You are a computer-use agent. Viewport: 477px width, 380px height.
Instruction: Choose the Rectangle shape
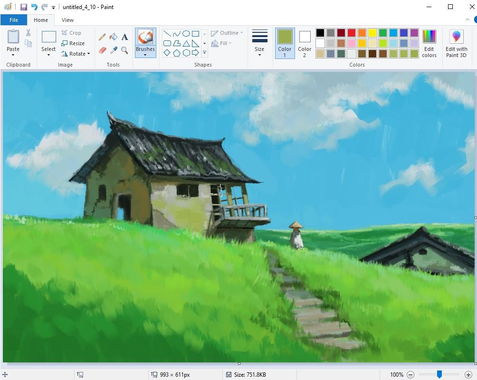196,33
